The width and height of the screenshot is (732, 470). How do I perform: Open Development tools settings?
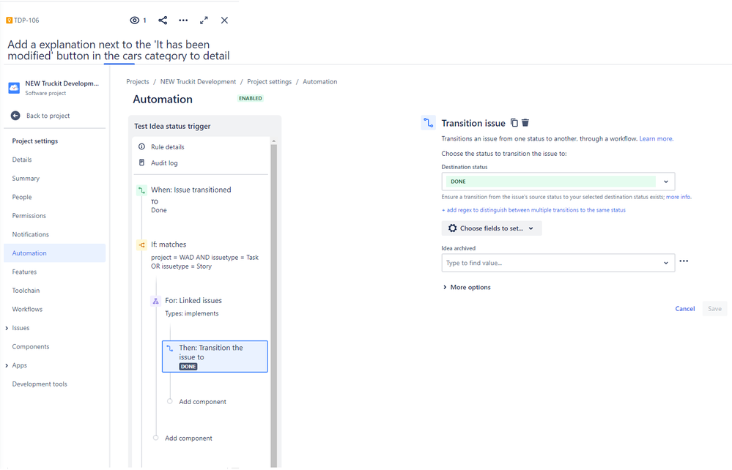pos(40,384)
